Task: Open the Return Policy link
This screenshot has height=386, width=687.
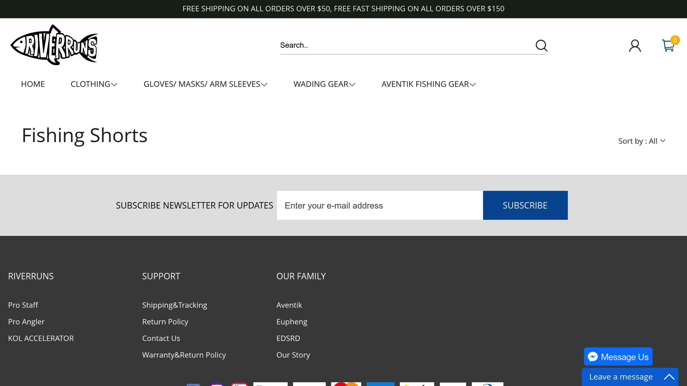Action: (165, 322)
